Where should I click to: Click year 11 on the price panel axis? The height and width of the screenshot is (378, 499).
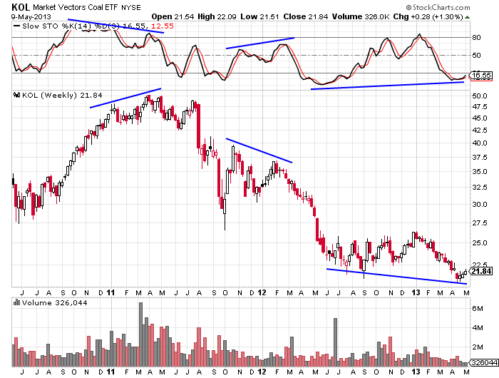110,292
